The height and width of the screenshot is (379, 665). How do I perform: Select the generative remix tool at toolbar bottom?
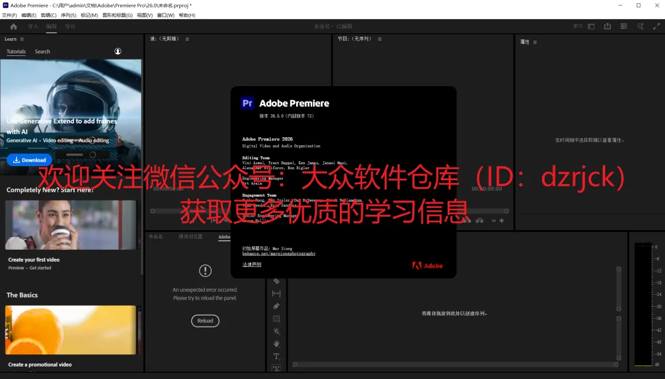pyautogui.click(x=276, y=369)
